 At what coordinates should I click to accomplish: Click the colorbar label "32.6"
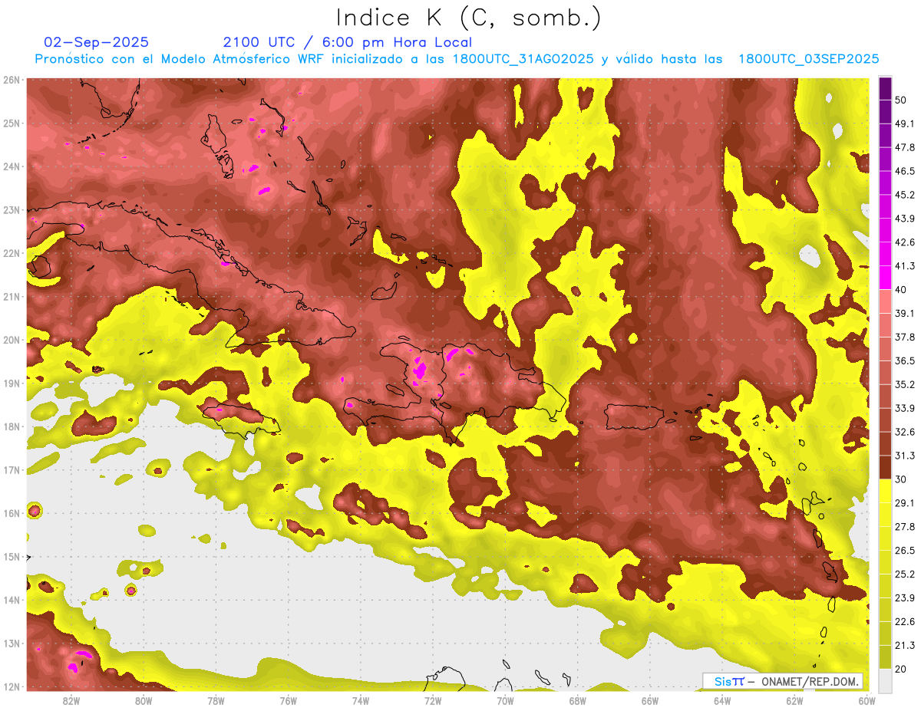coord(904,432)
